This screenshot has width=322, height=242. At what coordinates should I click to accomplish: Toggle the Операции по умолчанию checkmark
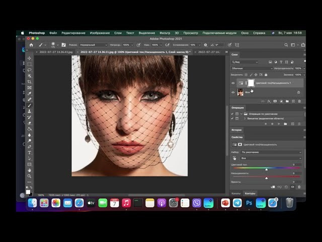[232, 114]
